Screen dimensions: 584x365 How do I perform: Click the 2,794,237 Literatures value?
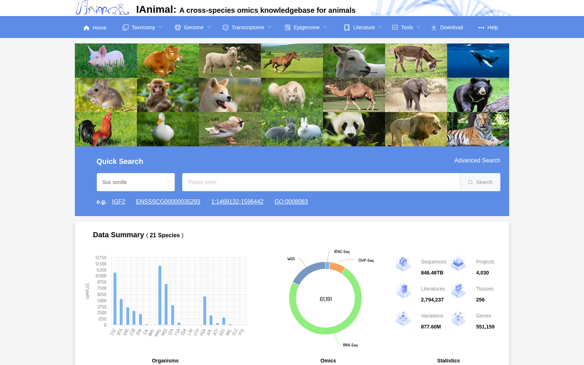click(x=432, y=300)
